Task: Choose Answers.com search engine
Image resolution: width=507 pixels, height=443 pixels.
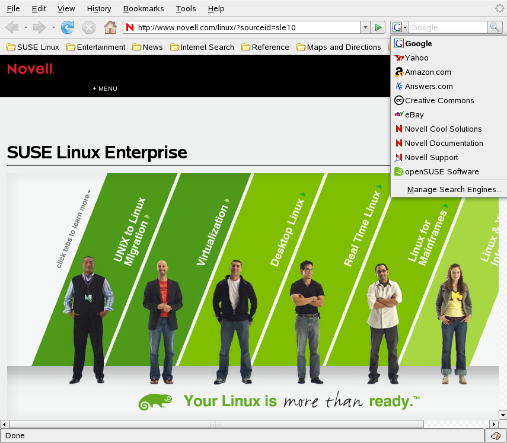Action: tap(449, 86)
